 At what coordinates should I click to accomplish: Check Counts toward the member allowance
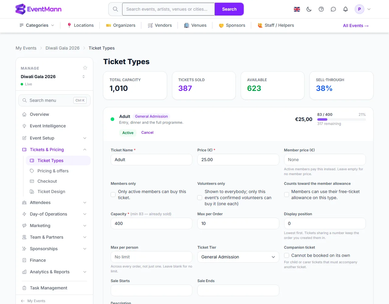click(287, 195)
